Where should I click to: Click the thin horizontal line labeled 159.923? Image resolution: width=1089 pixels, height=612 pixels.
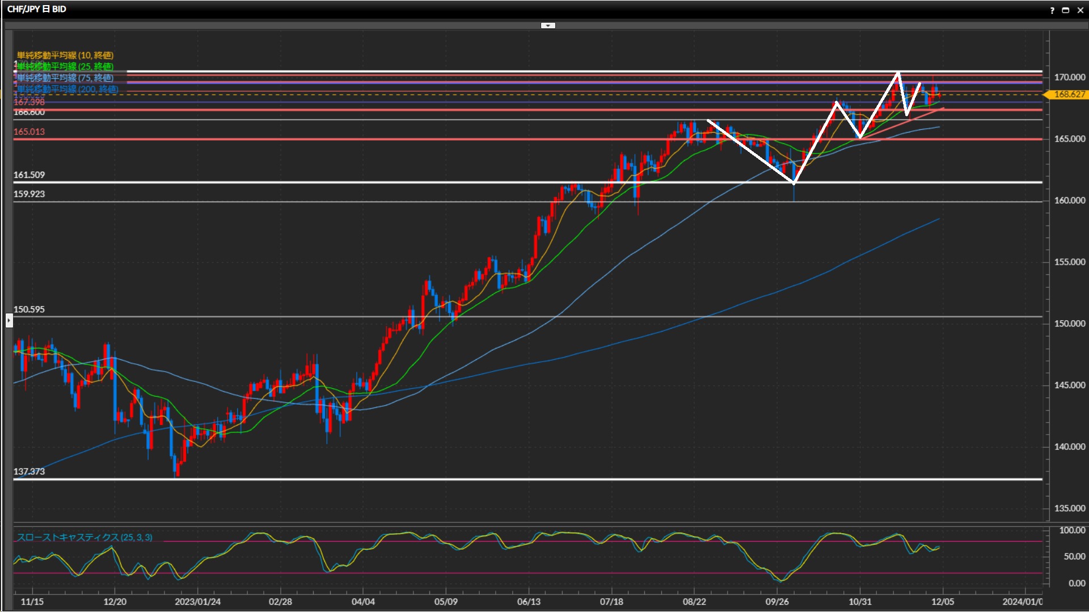[340, 202]
